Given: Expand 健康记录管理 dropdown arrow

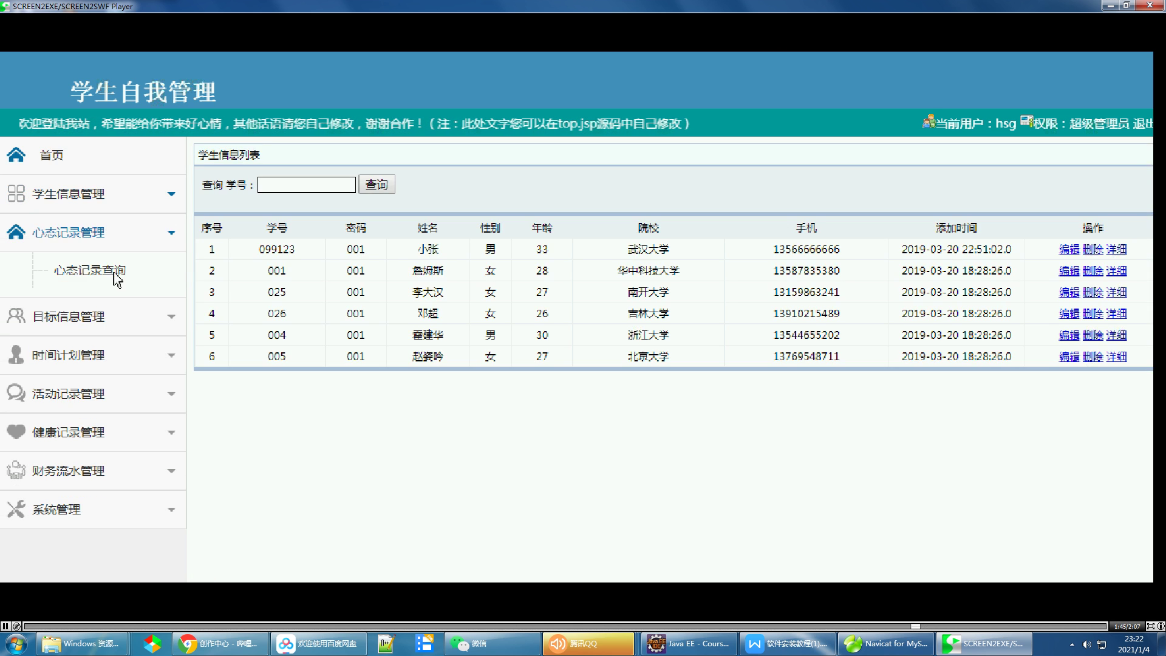Looking at the screenshot, I should point(171,432).
